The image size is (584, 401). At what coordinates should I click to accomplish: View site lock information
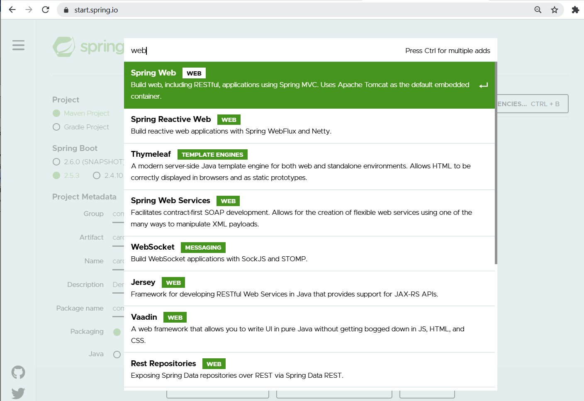66,10
